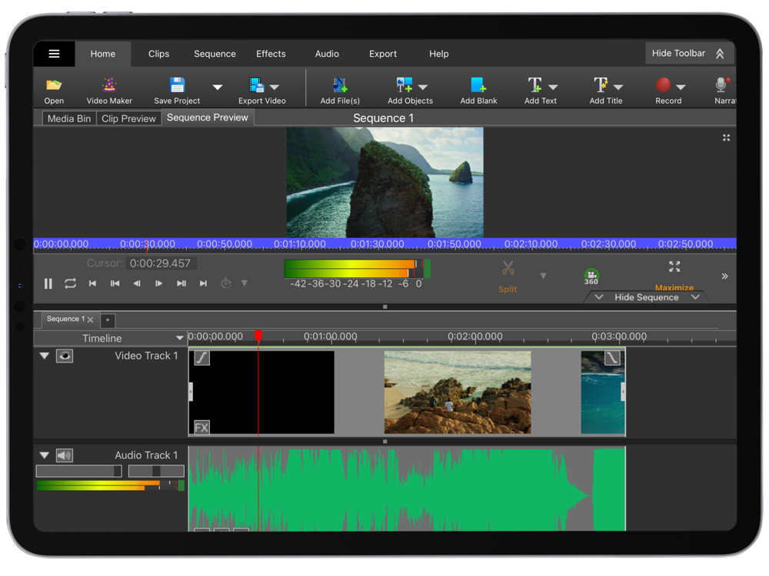Click the Hide Toolbar button
Viewport: 769px width, 576px height.
(687, 54)
